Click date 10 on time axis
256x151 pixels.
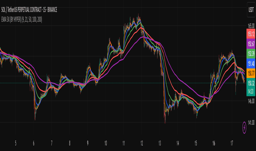tap(106, 143)
